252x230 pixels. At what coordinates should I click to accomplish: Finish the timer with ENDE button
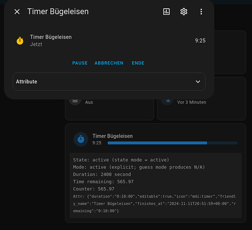coord(138,63)
